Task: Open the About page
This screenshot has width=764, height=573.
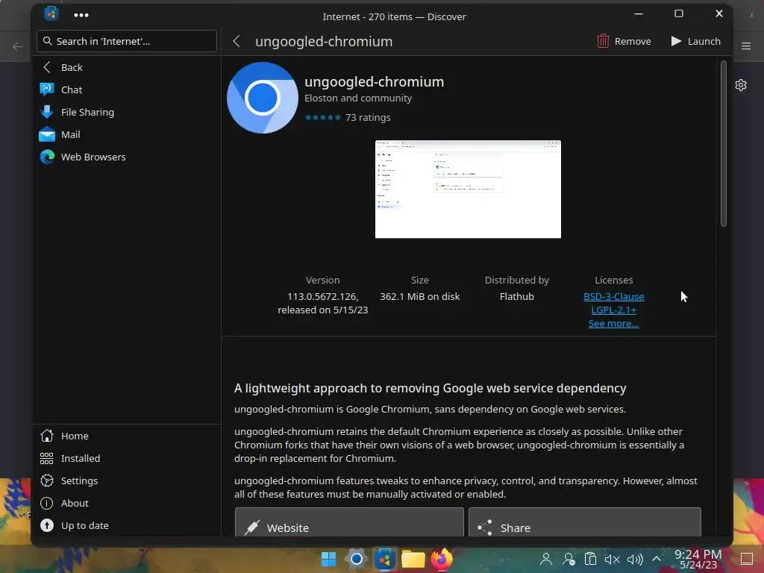Action: [127, 503]
